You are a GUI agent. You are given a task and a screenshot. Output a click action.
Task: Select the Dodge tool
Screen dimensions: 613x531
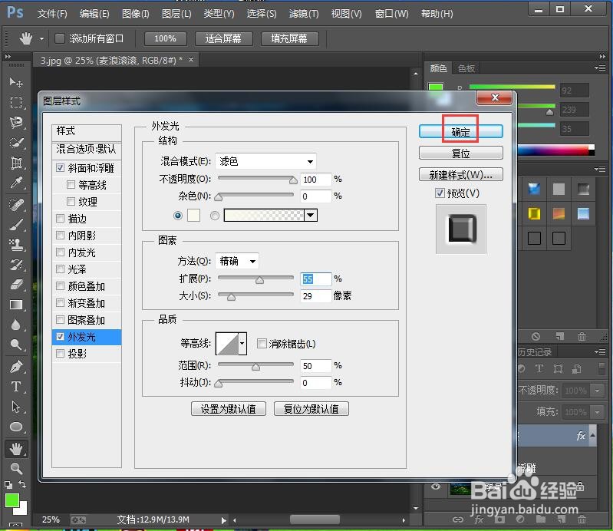[16, 345]
